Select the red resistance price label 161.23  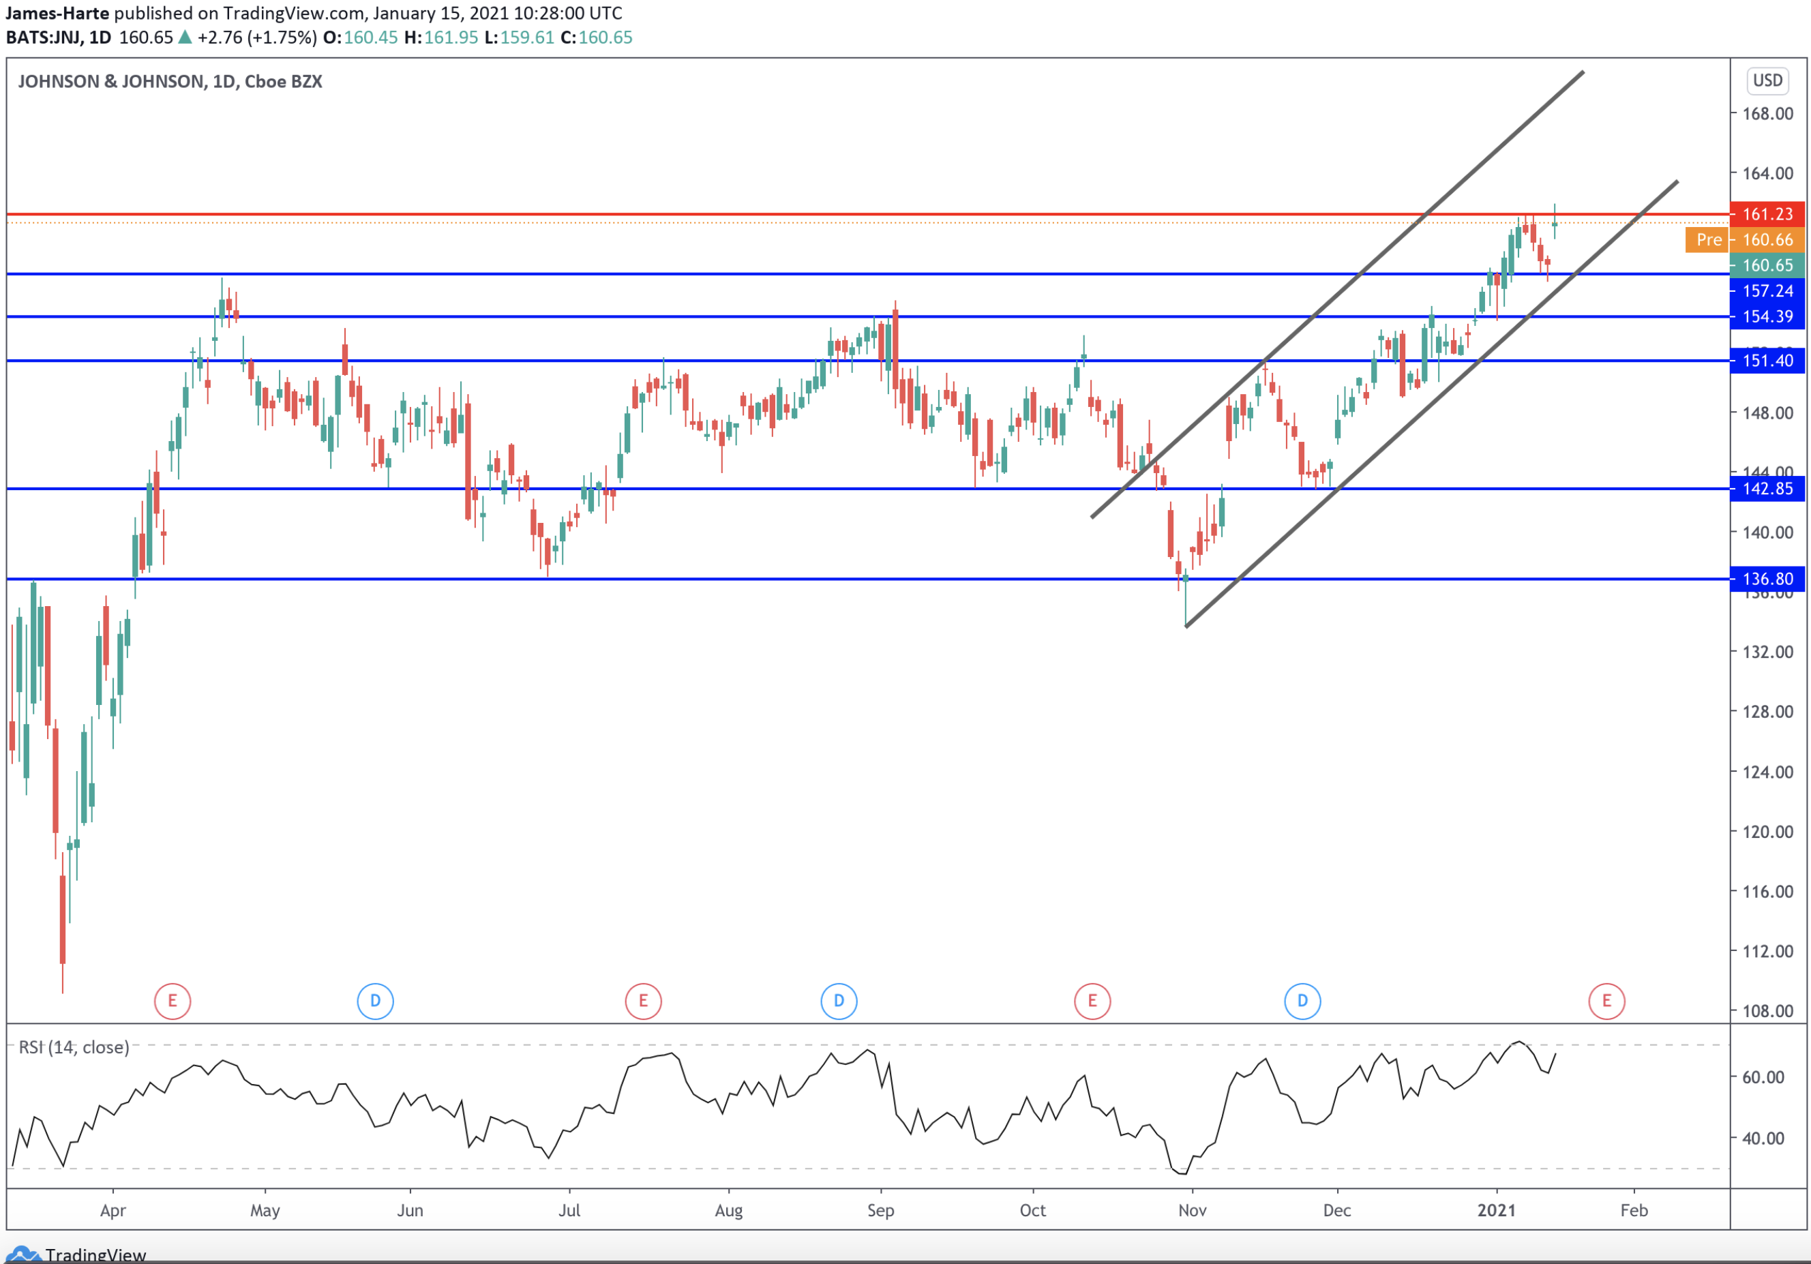tap(1769, 213)
